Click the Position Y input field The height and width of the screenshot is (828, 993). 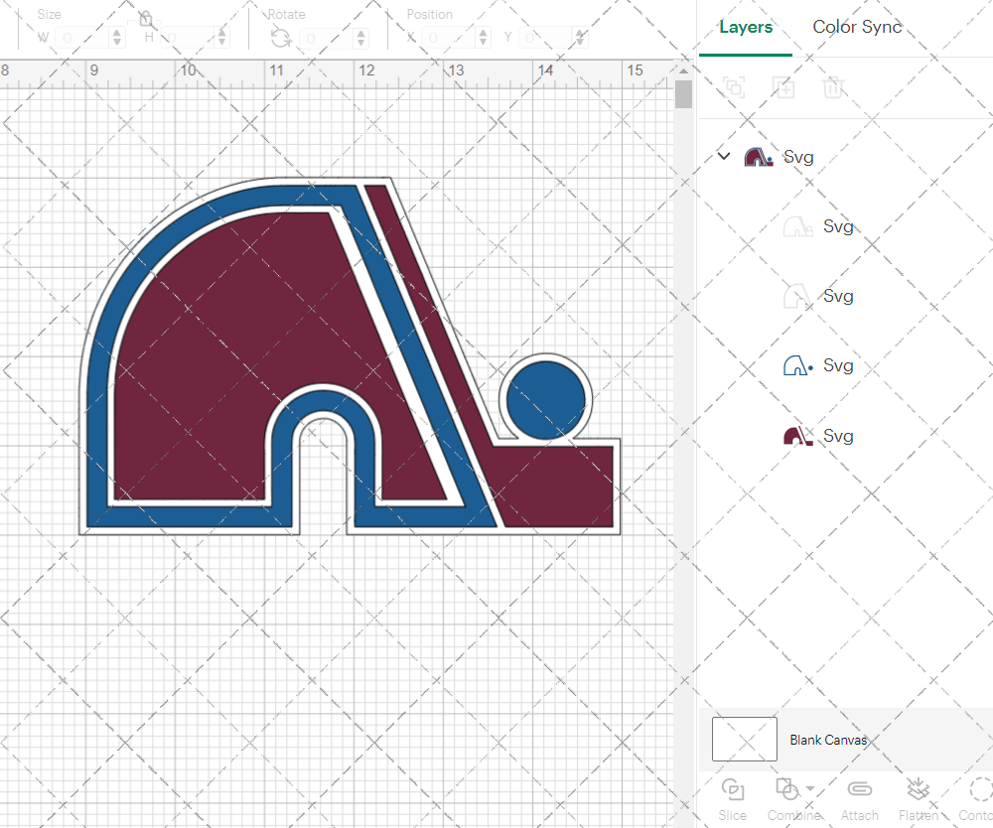click(x=546, y=38)
